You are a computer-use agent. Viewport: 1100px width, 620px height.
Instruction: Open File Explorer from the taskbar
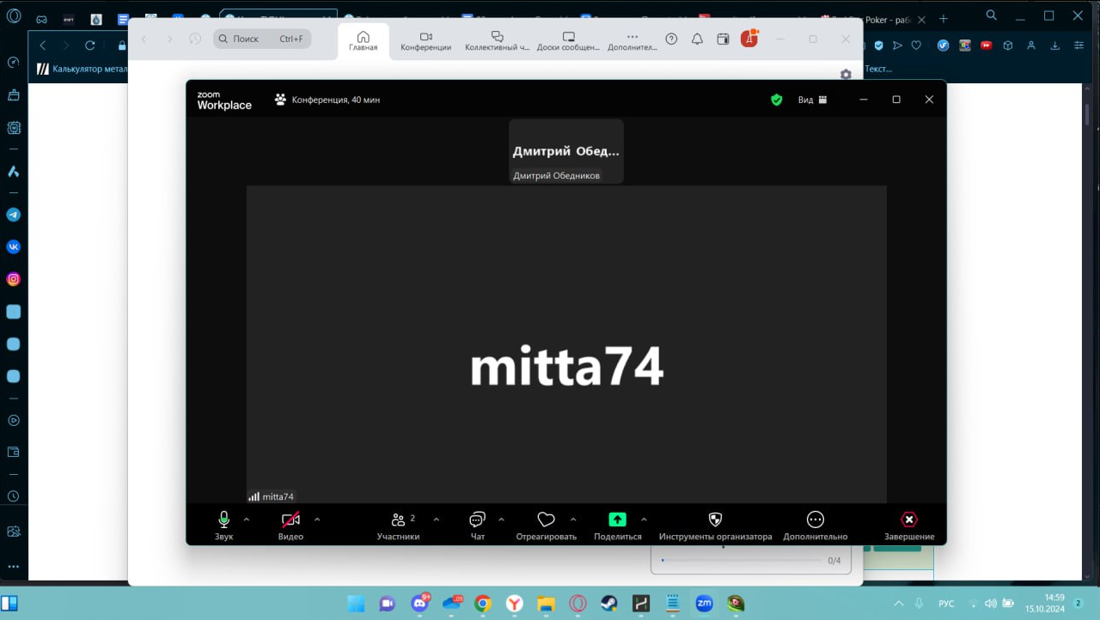point(546,604)
